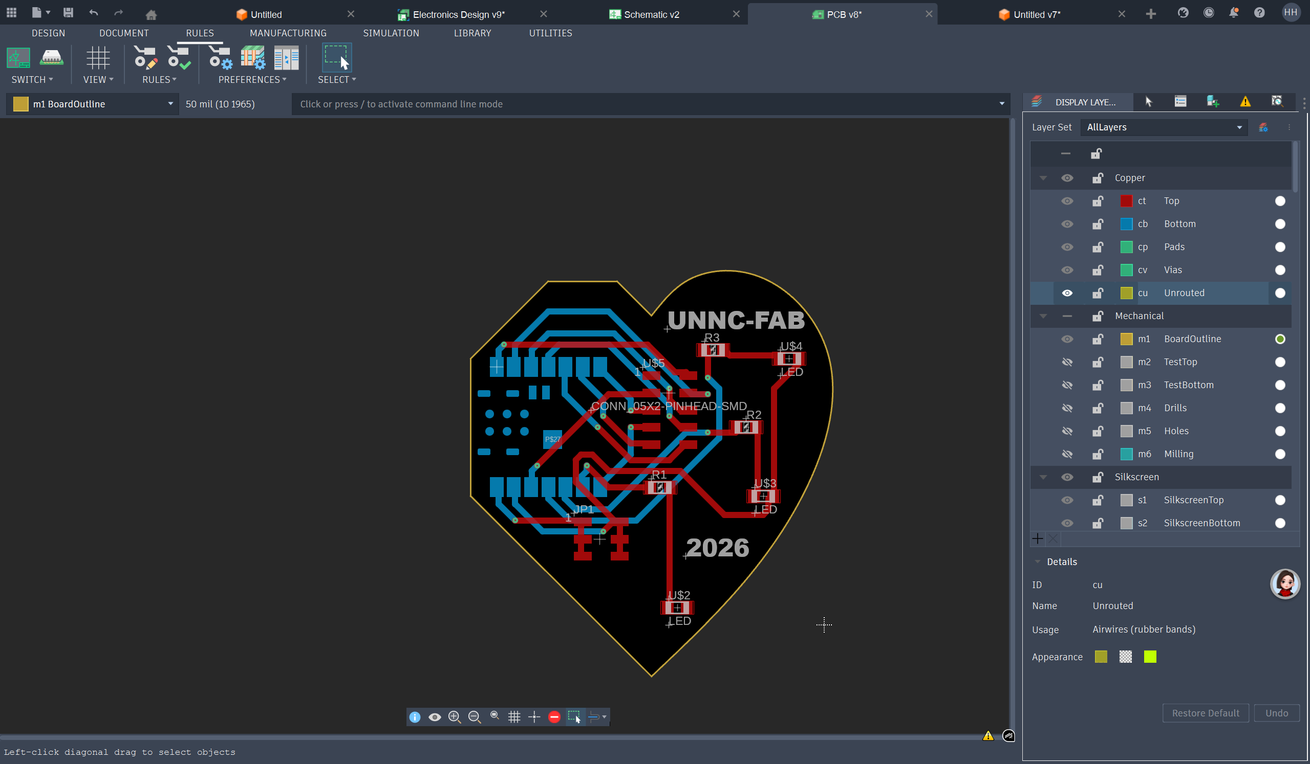Collapse the Copper layer group
The width and height of the screenshot is (1310, 764).
pos(1043,178)
